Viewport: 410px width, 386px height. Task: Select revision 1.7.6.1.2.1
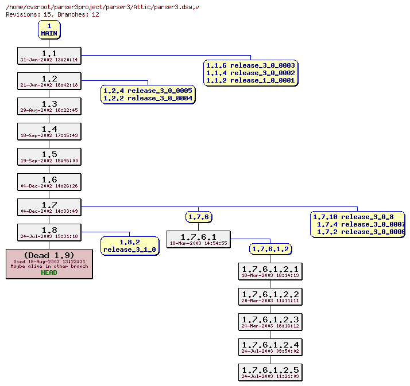coord(270,271)
